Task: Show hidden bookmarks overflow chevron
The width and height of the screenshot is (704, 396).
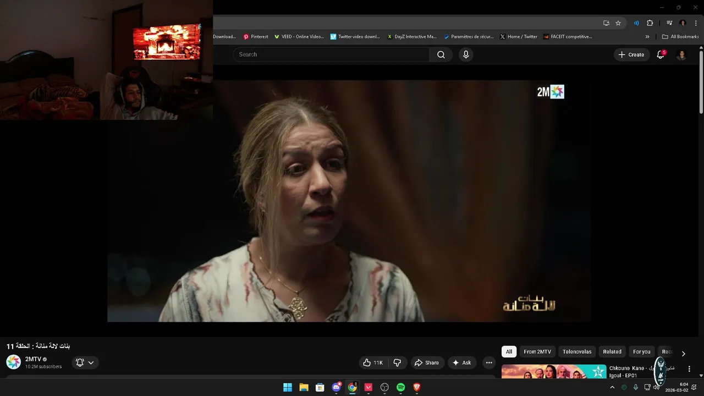Action: pos(647,37)
